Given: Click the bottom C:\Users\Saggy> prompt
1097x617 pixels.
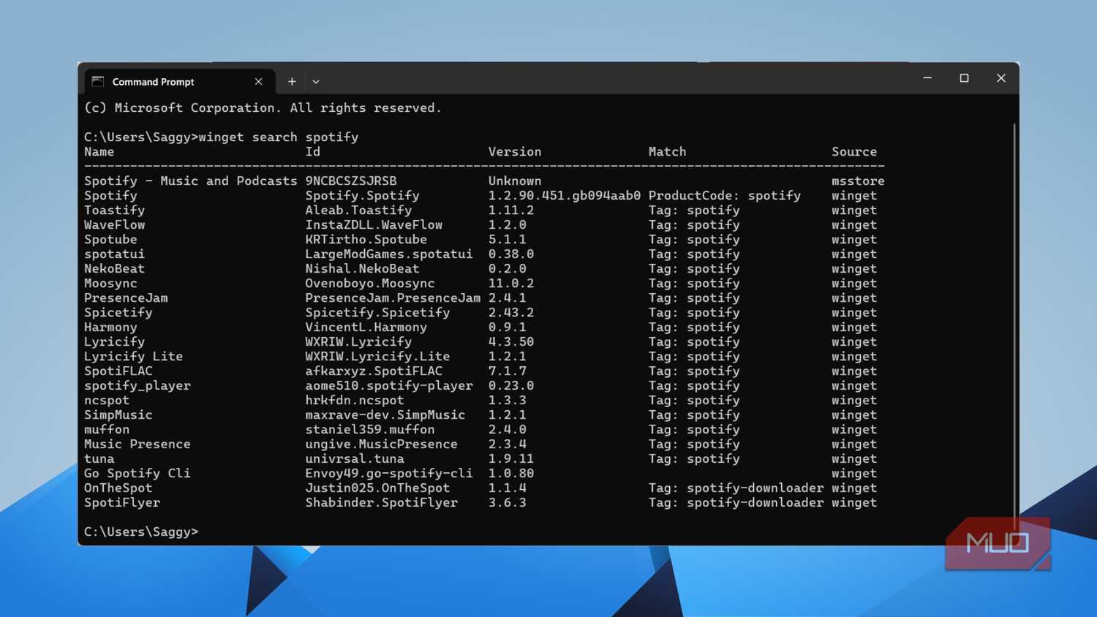Looking at the screenshot, I should tap(141, 531).
